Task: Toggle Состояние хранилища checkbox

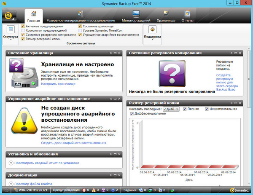Action: pos(80,26)
